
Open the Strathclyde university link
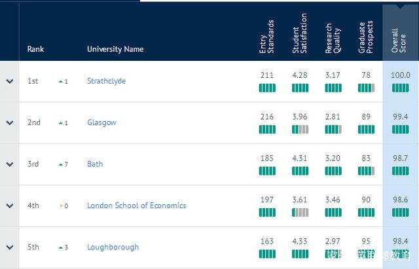106,81
